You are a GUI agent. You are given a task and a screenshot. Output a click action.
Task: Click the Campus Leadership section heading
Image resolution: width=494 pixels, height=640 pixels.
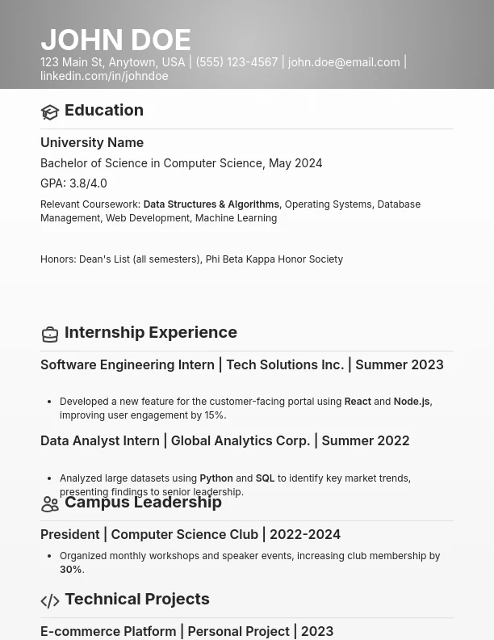click(x=143, y=502)
